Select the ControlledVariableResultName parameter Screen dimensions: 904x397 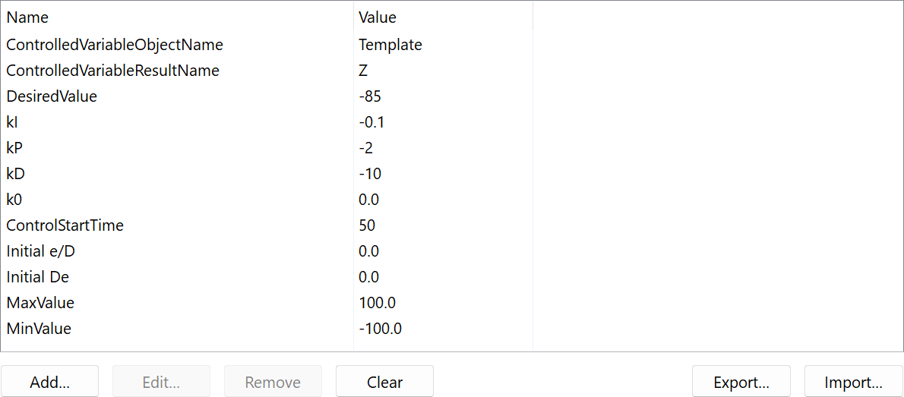tap(112, 71)
